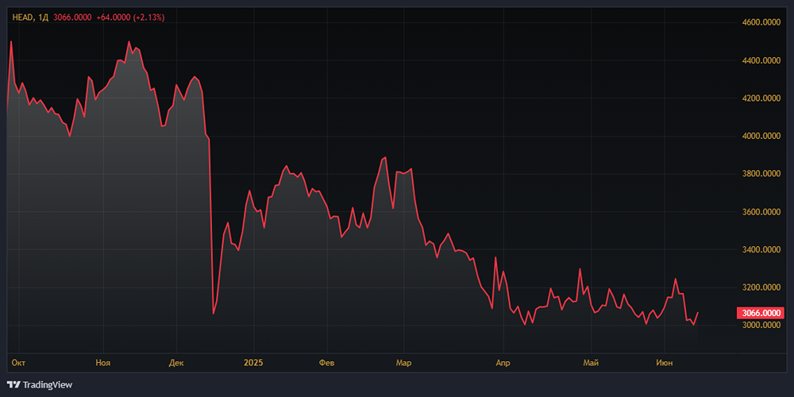Click the 2025 label on time axis
Viewport: 794px width, 397px height.
[x=254, y=363]
